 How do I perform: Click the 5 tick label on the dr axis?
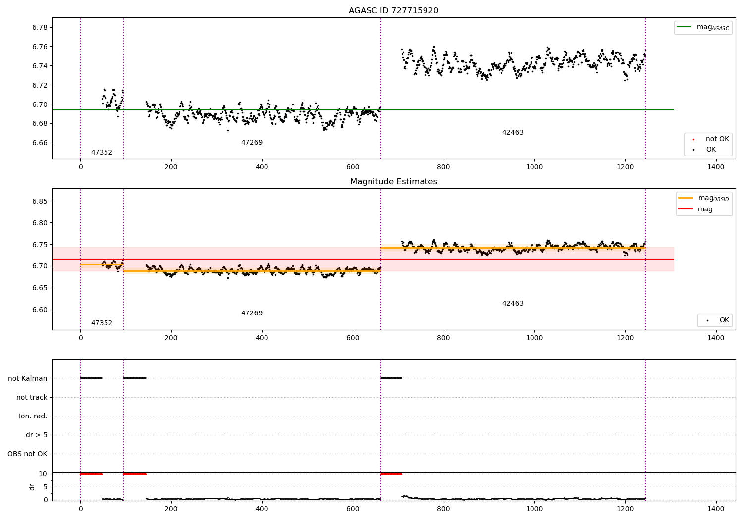[x=45, y=487]
